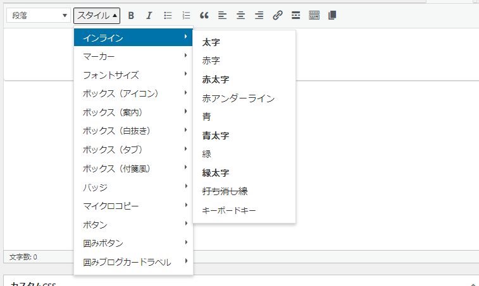Open the マイクロコピー submenu
This screenshot has width=479, height=286.
point(133,206)
